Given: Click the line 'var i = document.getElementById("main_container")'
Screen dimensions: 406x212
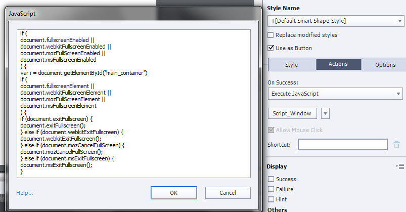Looking at the screenshot, I should click(84, 73).
